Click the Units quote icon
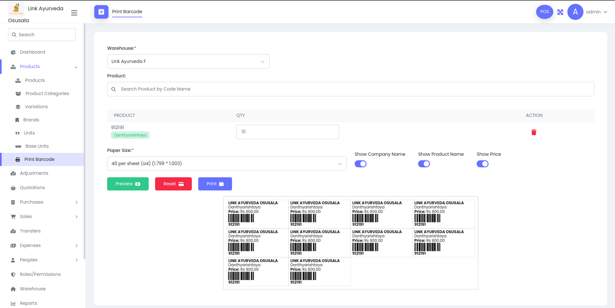The width and height of the screenshot is (615, 308). 17,133
